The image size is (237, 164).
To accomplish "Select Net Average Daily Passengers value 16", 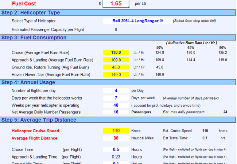I will point(116,112).
